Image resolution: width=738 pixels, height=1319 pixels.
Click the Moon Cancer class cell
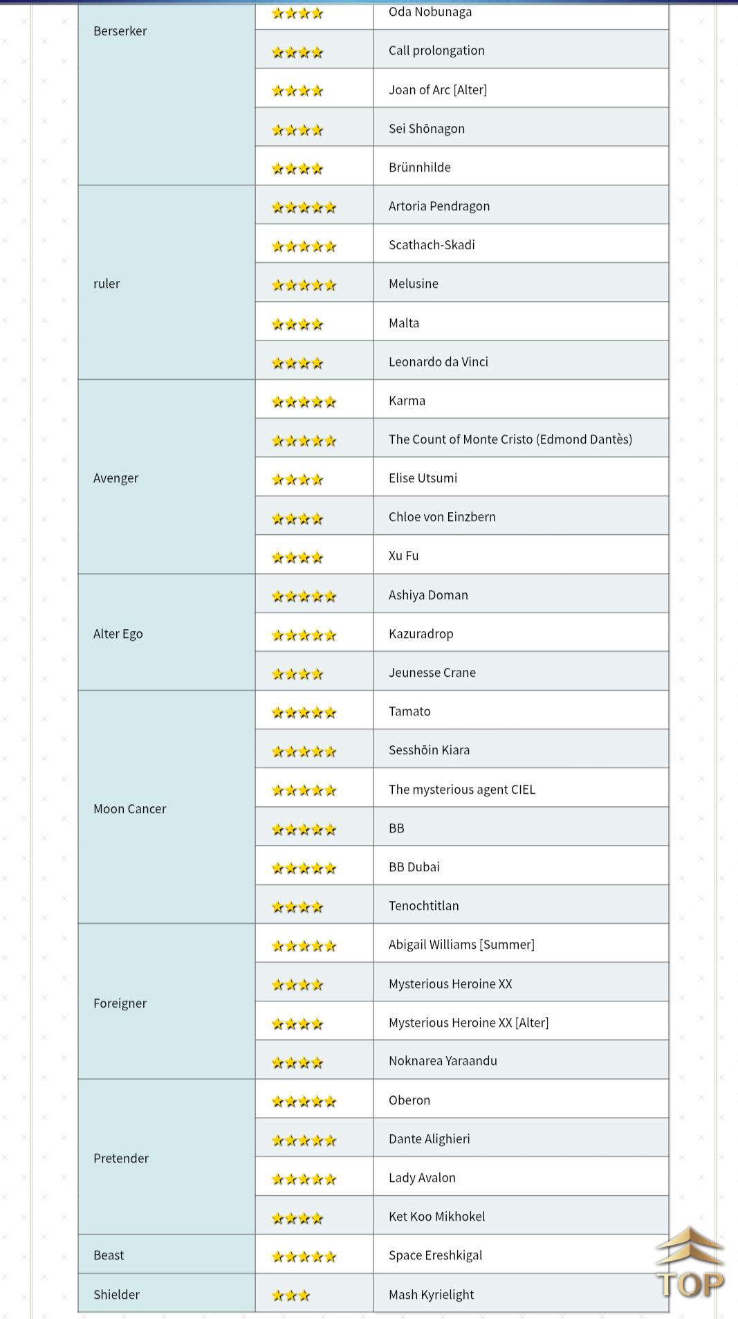(167, 807)
